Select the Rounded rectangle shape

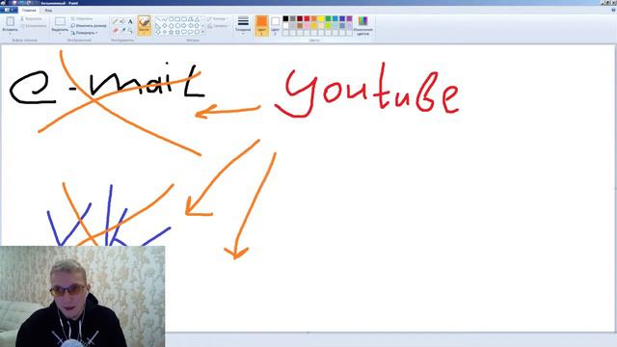[184, 19]
